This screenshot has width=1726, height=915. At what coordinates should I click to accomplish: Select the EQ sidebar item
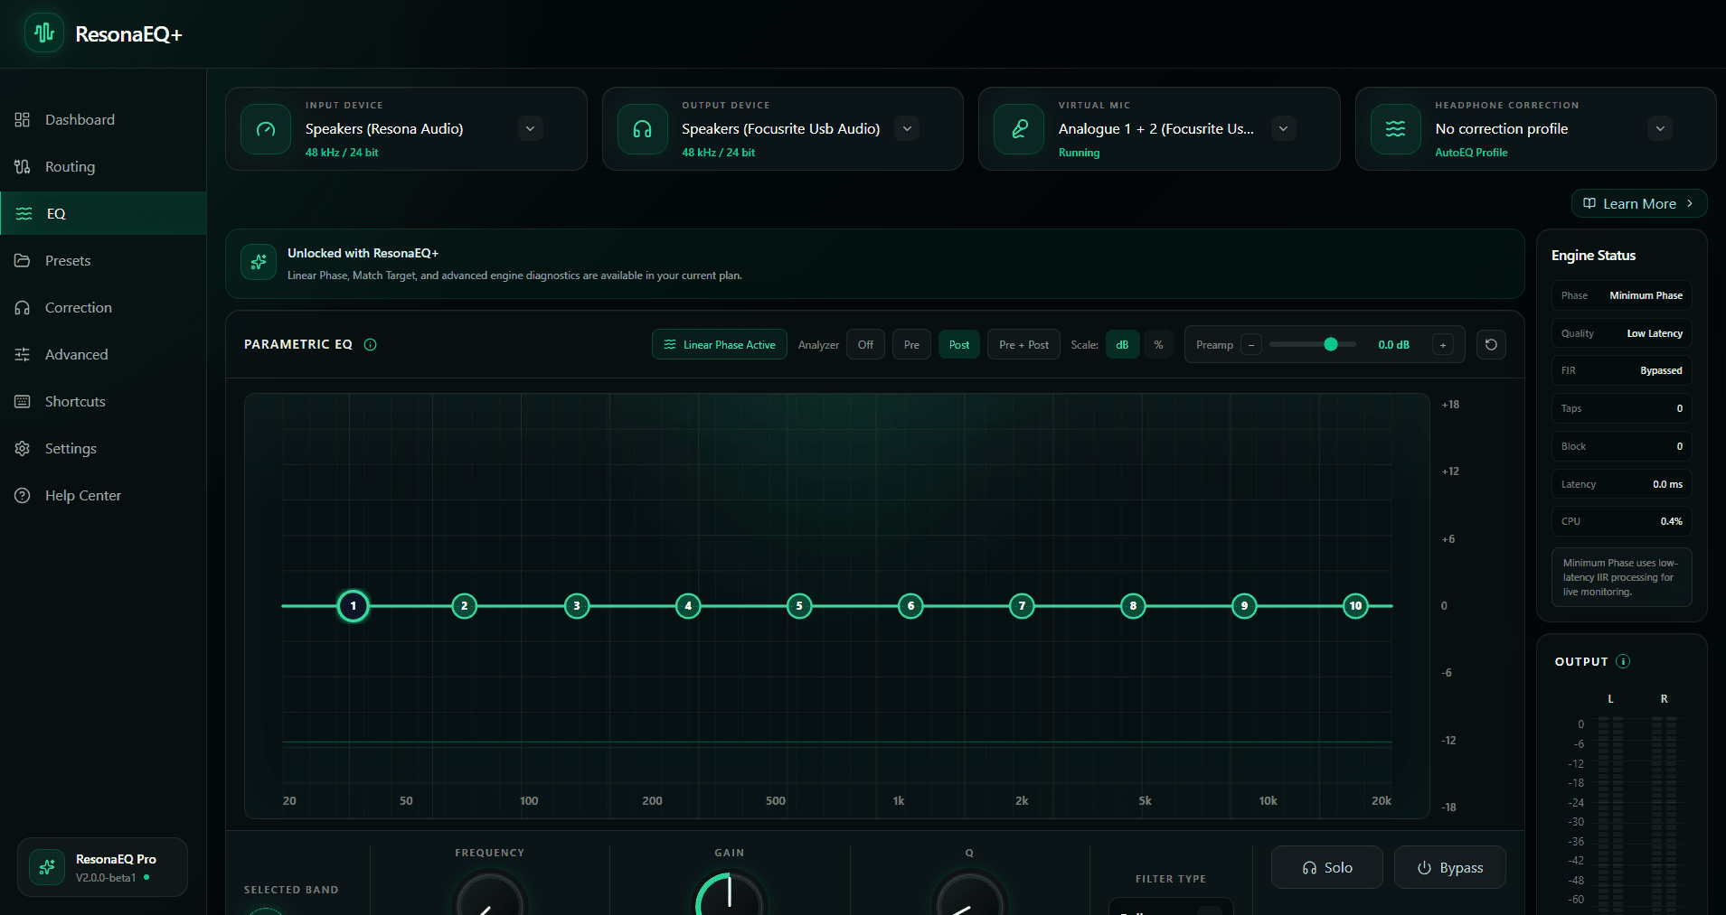(103, 213)
